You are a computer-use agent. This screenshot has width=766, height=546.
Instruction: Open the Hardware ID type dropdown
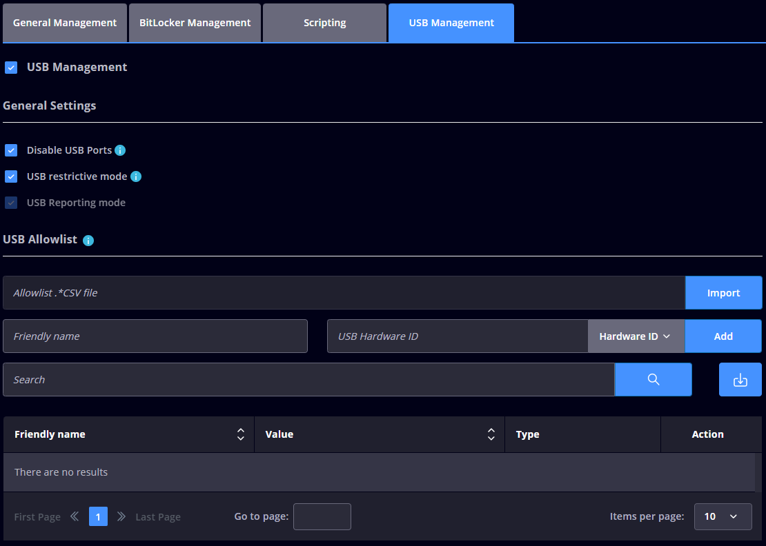[x=636, y=336]
